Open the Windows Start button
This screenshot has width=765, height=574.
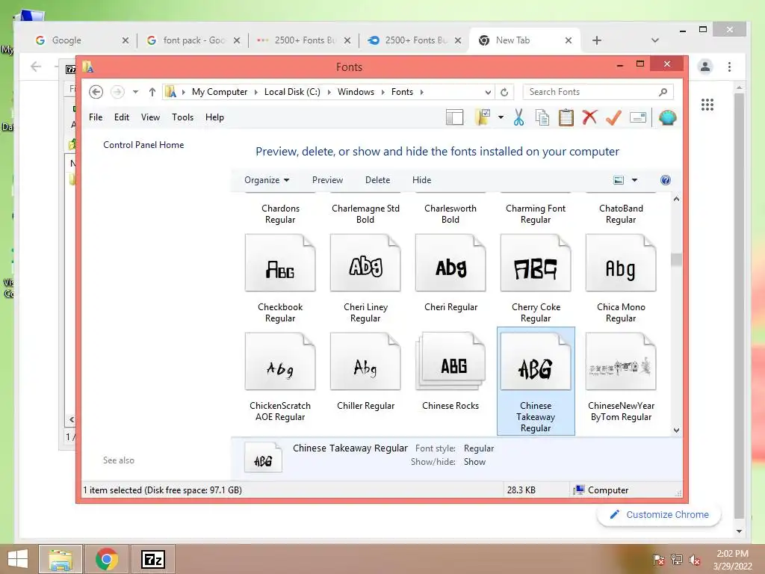(18, 559)
